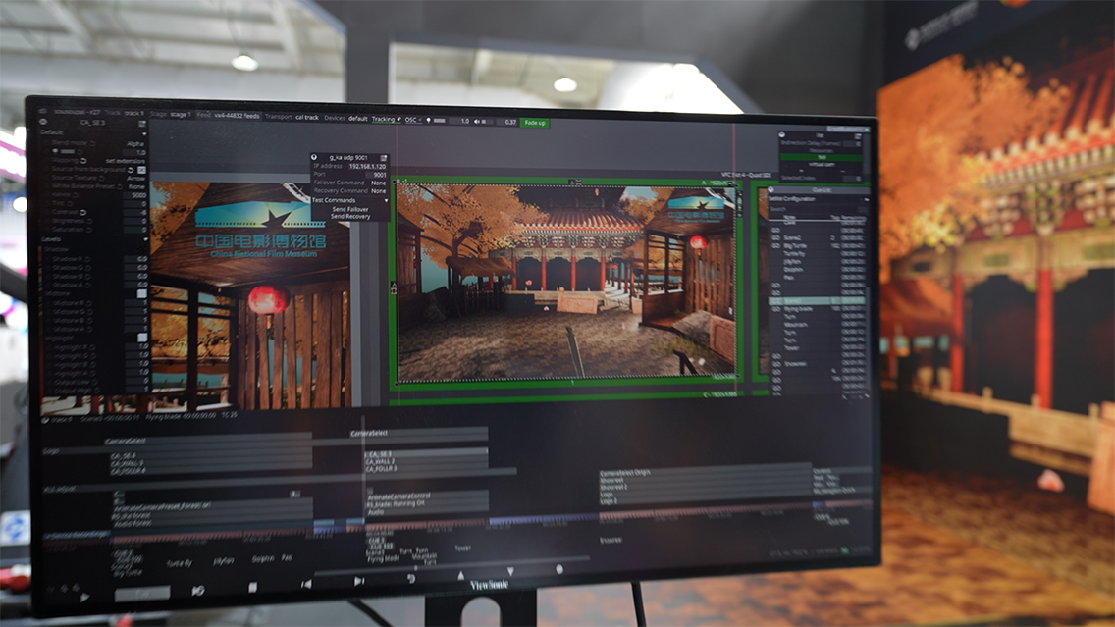
Task: Click the notes icon in the CA_SE 3 editor title
Action: point(142,124)
